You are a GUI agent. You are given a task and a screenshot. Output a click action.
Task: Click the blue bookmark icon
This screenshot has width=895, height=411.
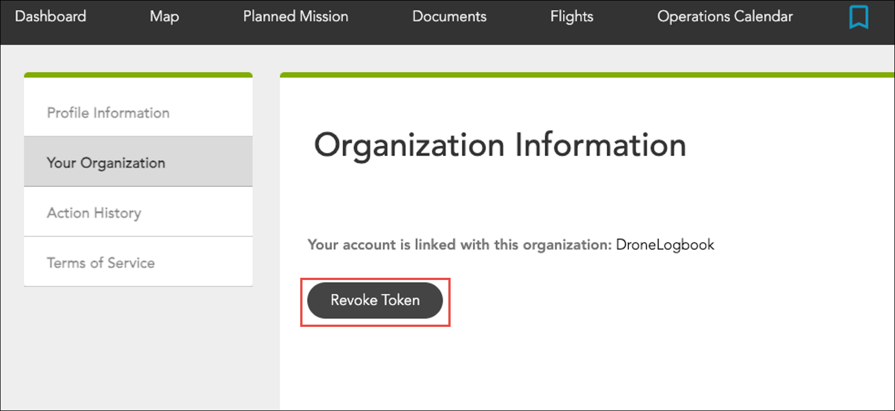[858, 17]
